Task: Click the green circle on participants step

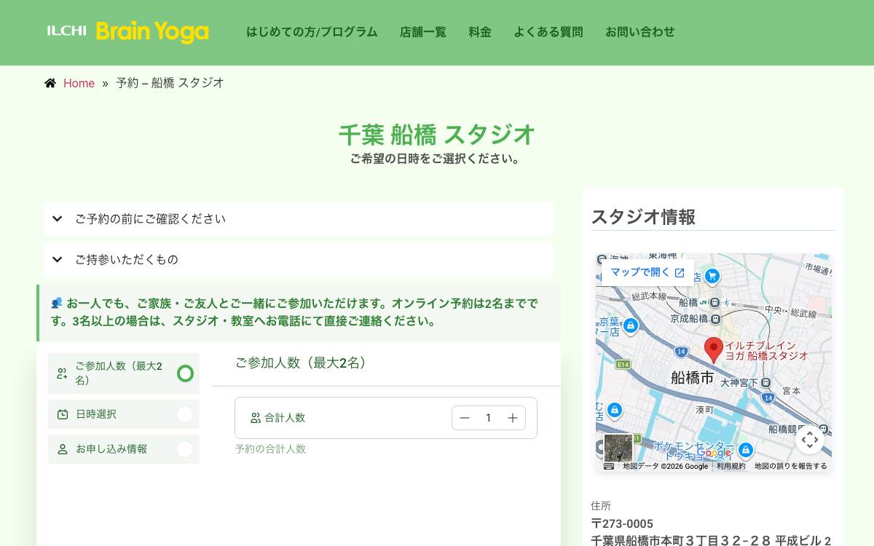Action: pos(185,373)
